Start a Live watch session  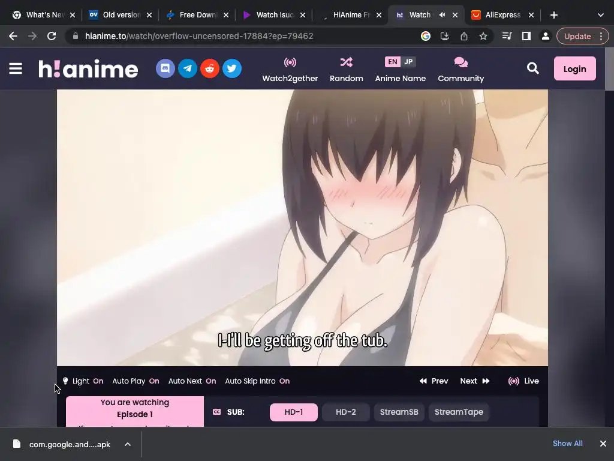(x=523, y=381)
